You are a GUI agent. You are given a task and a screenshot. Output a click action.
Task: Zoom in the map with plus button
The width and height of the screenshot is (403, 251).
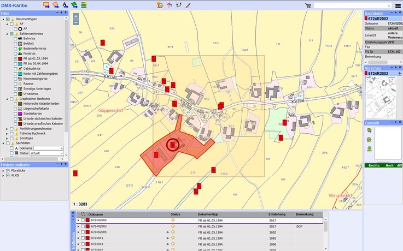(75, 16)
